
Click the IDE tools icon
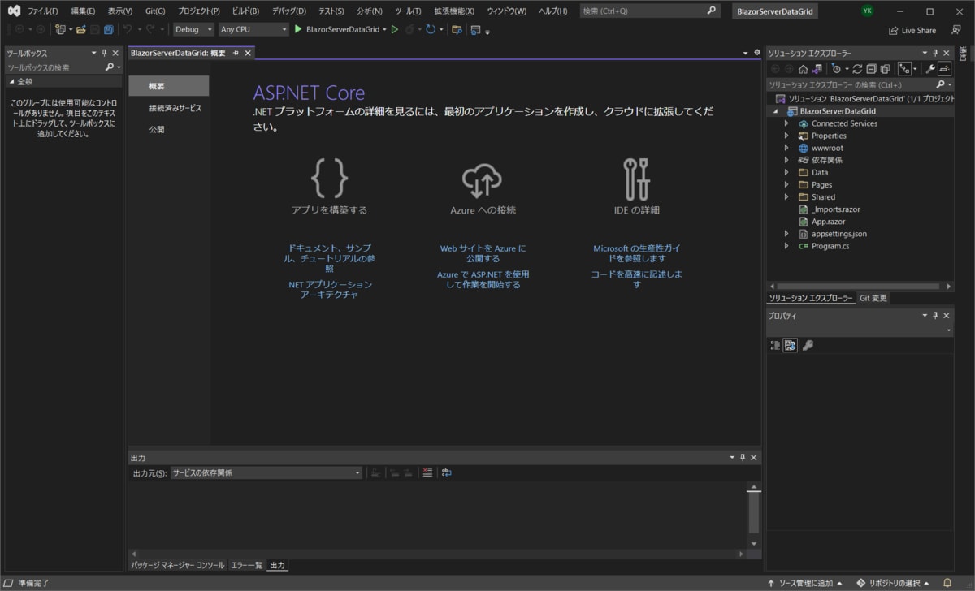[x=636, y=179]
